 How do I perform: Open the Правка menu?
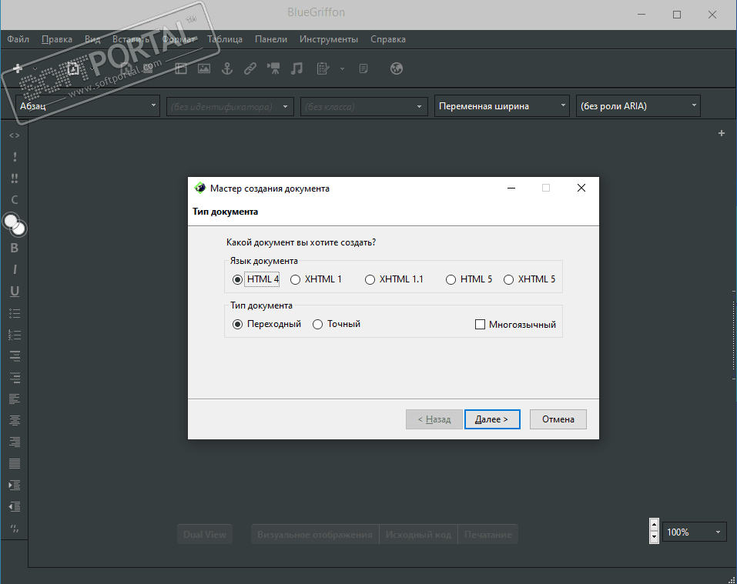57,39
